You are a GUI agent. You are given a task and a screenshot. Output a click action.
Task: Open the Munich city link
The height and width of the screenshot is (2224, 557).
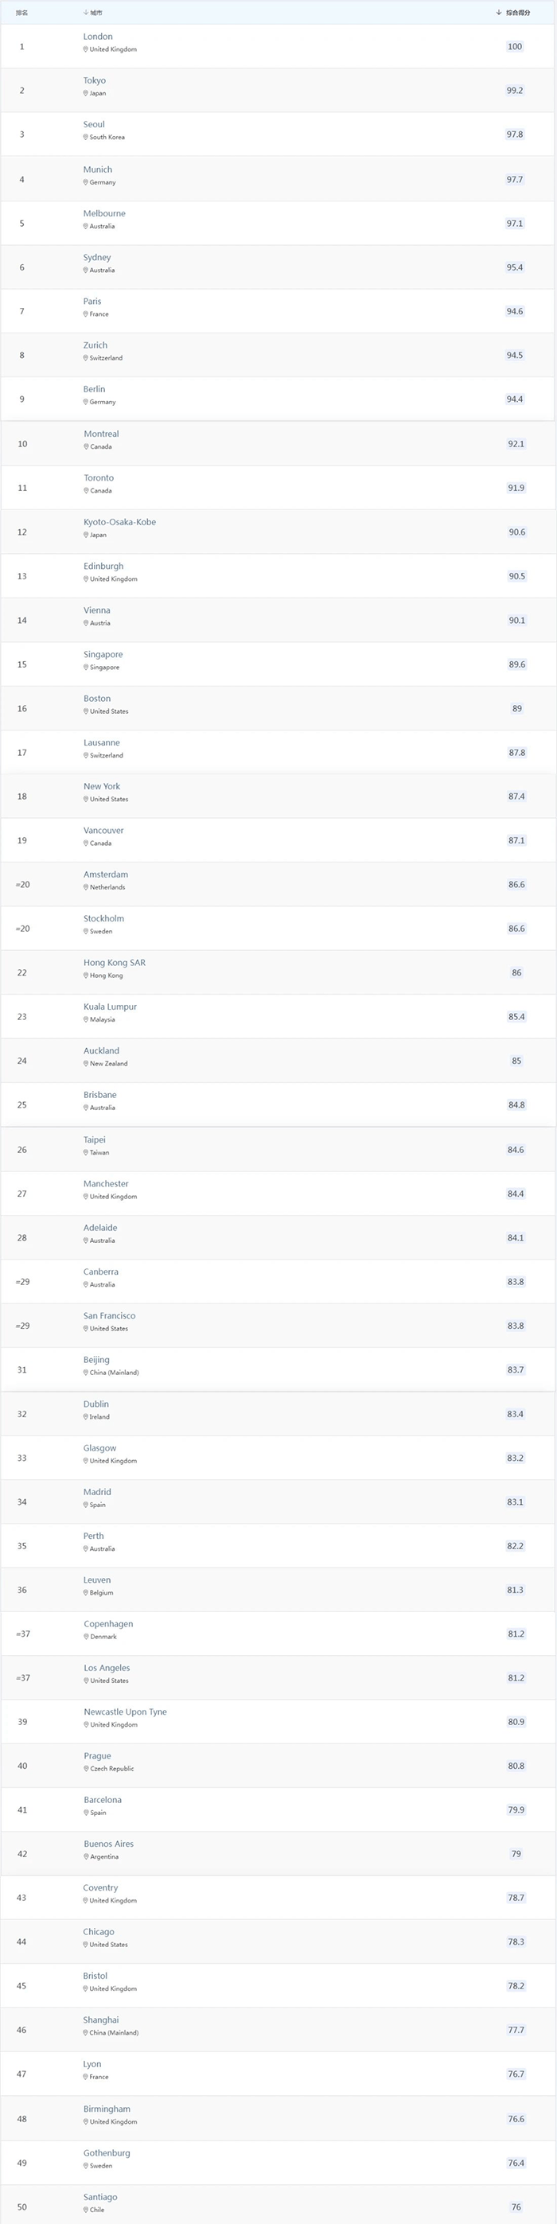(98, 170)
